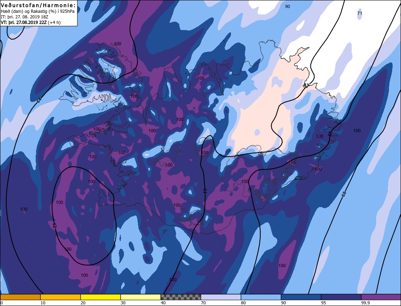Image resolution: width=401 pixels, height=306 pixels.
Task: Click the '10' legend scale label
Action: tap(43, 303)
